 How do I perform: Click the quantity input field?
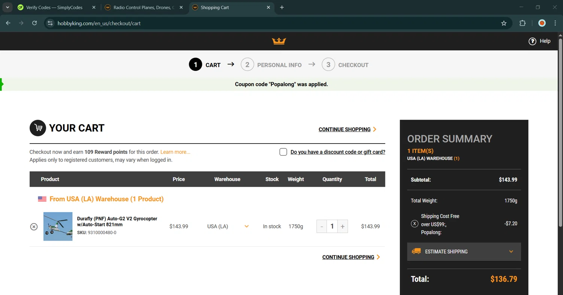pyautogui.click(x=332, y=226)
